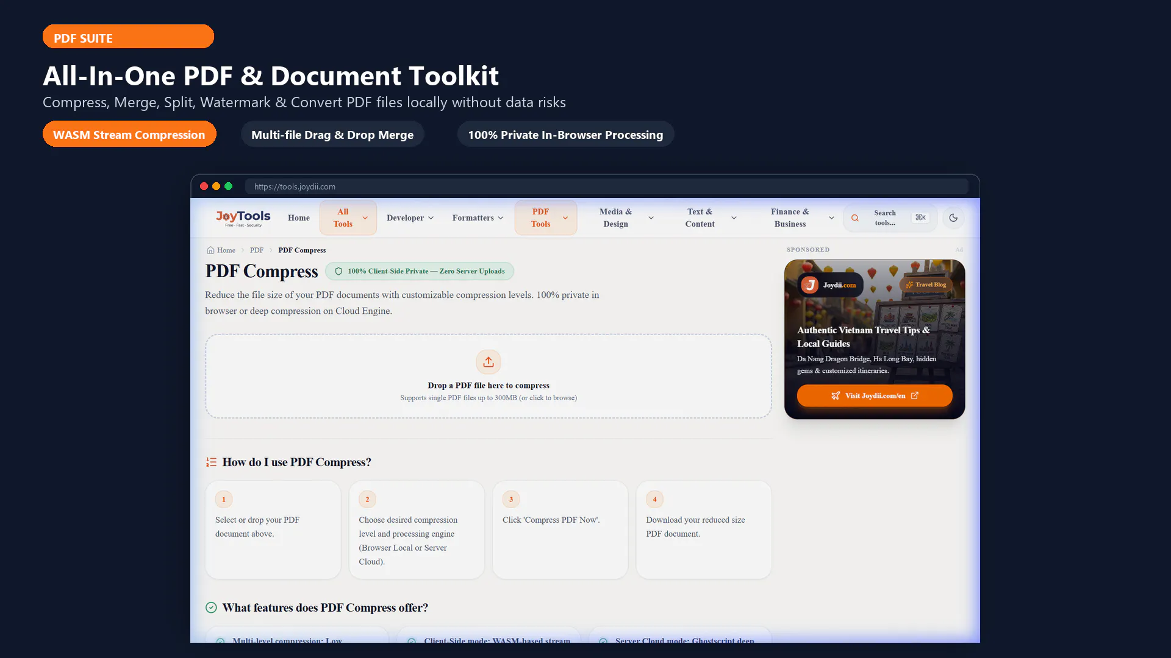1171x658 pixels.
Task: Click the step 4 number badge
Action: point(655,500)
